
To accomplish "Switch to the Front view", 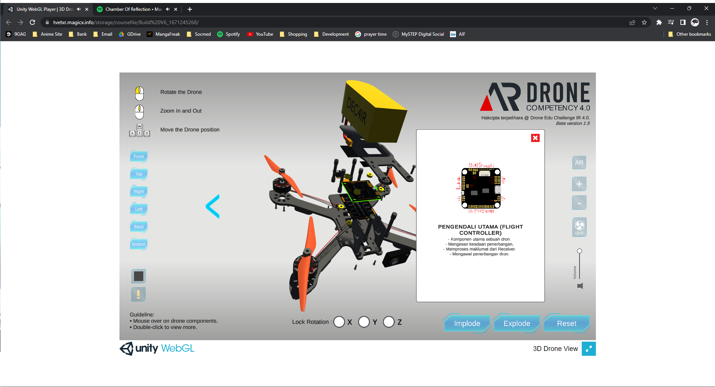I will coord(139,157).
